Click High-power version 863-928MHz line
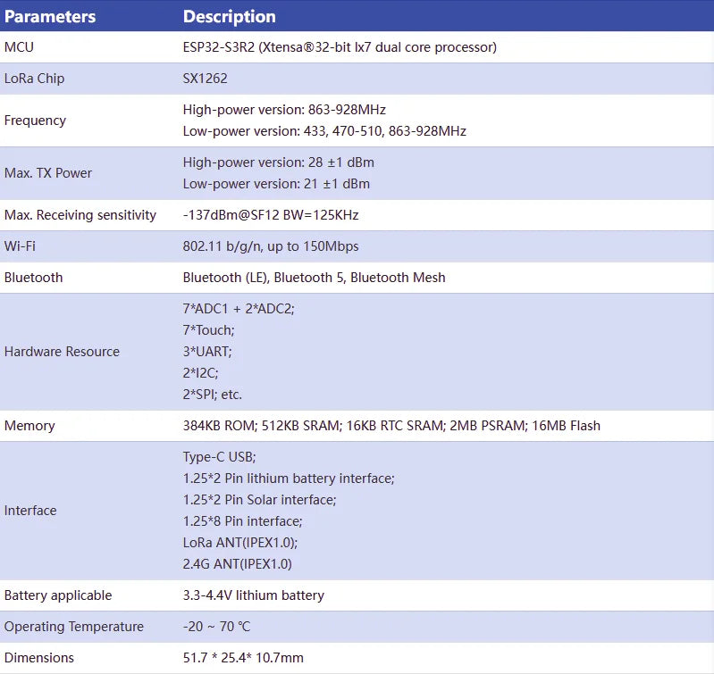 pos(284,110)
